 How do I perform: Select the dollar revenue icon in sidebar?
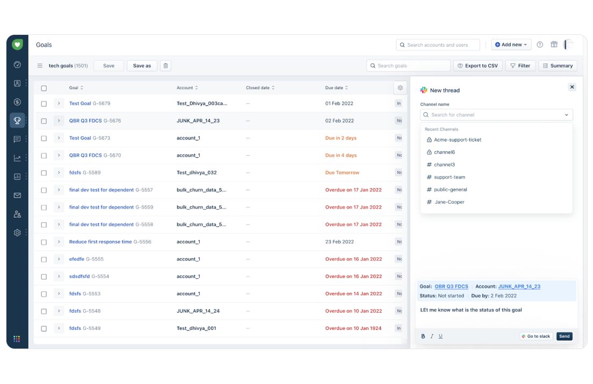(x=17, y=101)
